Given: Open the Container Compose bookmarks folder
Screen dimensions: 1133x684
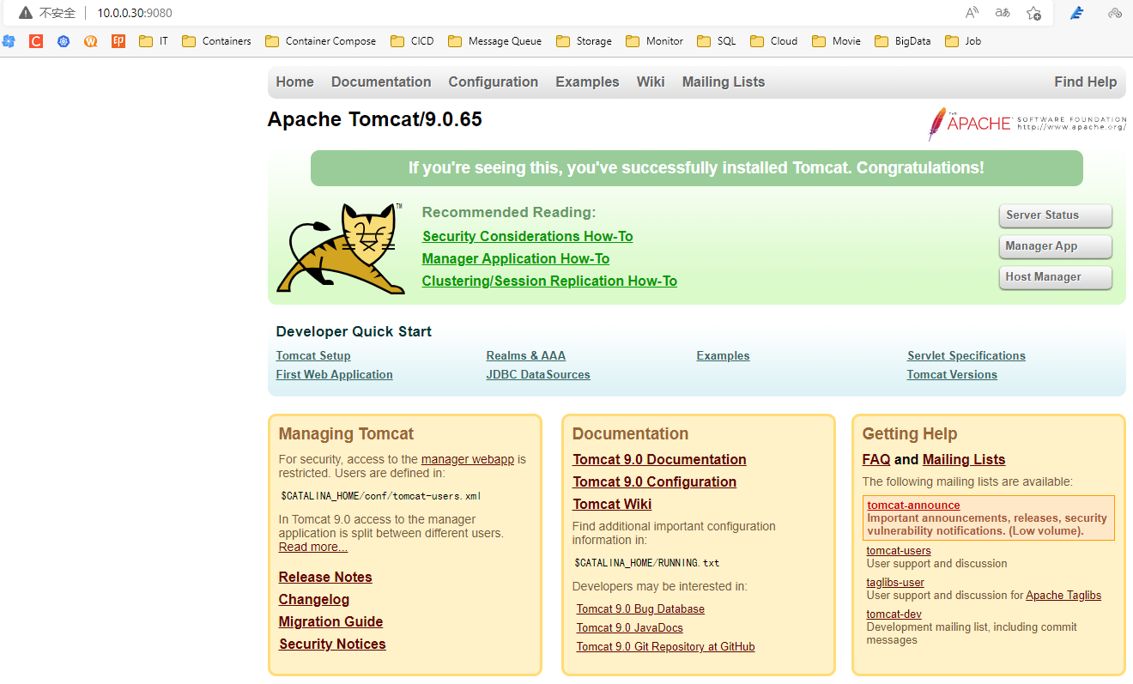Looking at the screenshot, I should coord(321,40).
